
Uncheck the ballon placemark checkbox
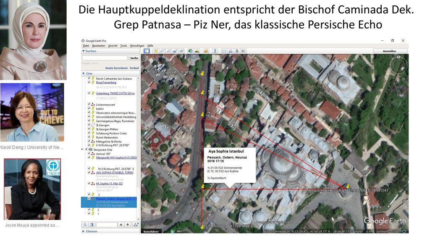pyautogui.click(x=89, y=109)
